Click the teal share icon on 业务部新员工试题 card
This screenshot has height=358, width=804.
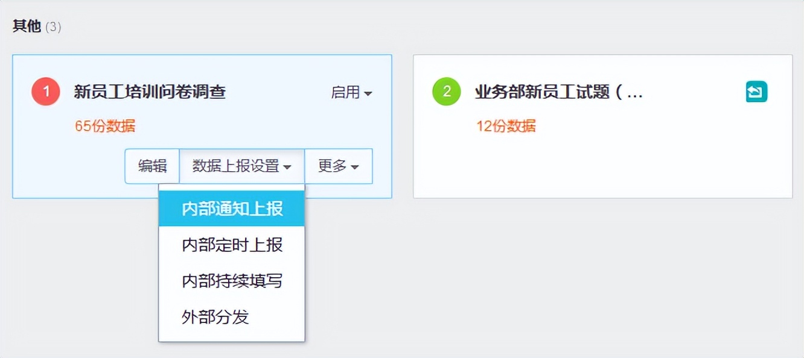pyautogui.click(x=756, y=92)
